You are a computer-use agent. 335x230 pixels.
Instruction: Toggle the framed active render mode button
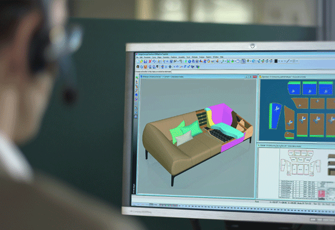click(243, 62)
